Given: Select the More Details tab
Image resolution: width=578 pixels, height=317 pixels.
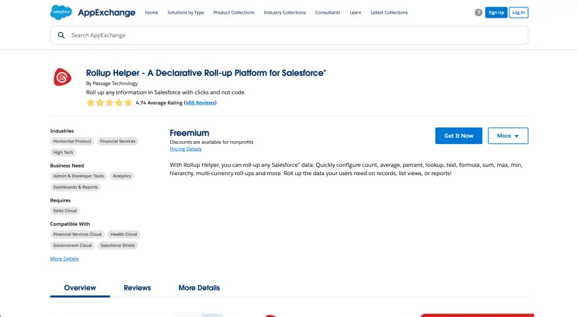Looking at the screenshot, I should click(x=199, y=288).
